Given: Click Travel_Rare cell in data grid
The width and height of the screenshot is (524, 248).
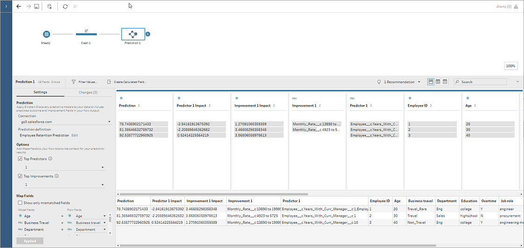Looking at the screenshot, I should (x=421, y=209).
